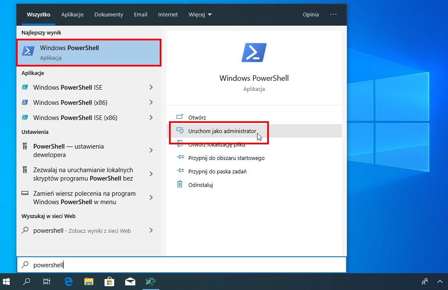The height and width of the screenshot is (290, 448).
Task: Open Mail app from taskbar
Action: 130,282
